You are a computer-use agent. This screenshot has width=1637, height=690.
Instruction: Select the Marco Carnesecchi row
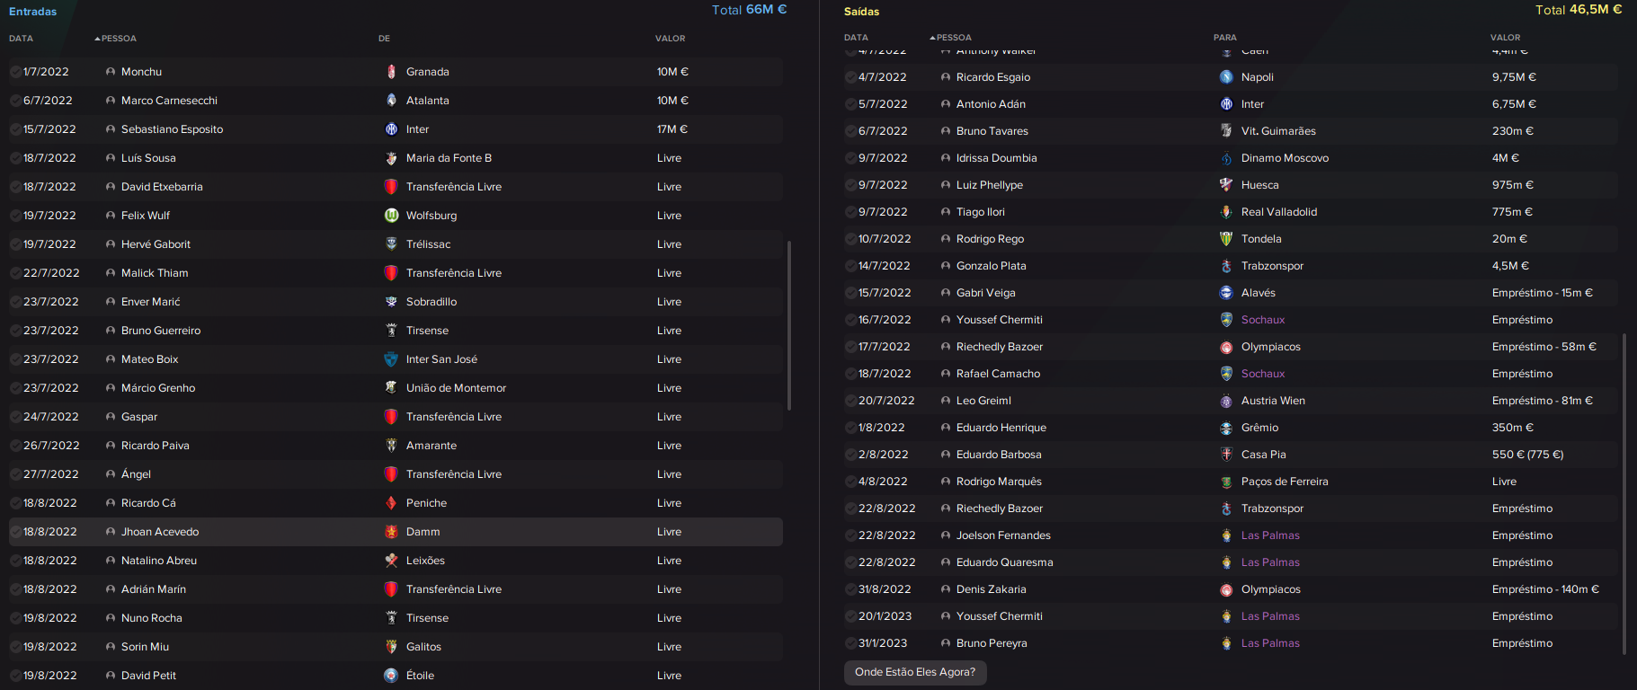[x=396, y=101]
